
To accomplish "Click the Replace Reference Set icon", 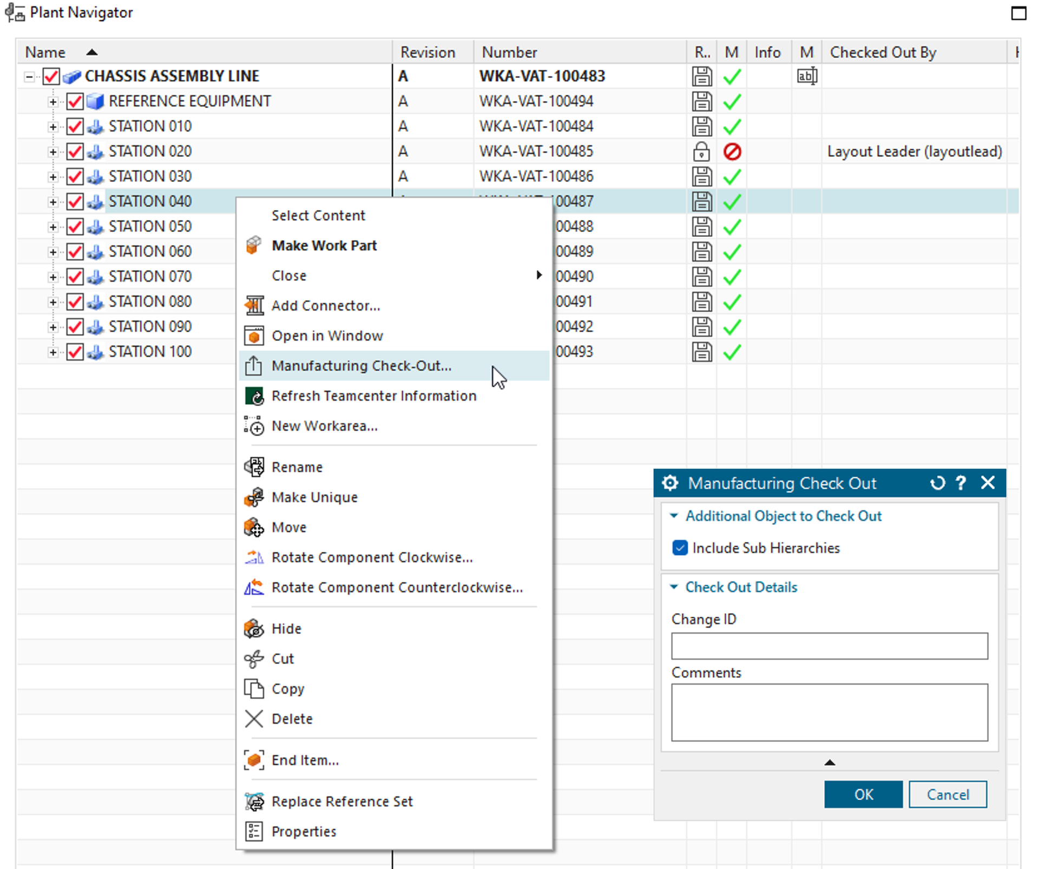I will coord(254,801).
